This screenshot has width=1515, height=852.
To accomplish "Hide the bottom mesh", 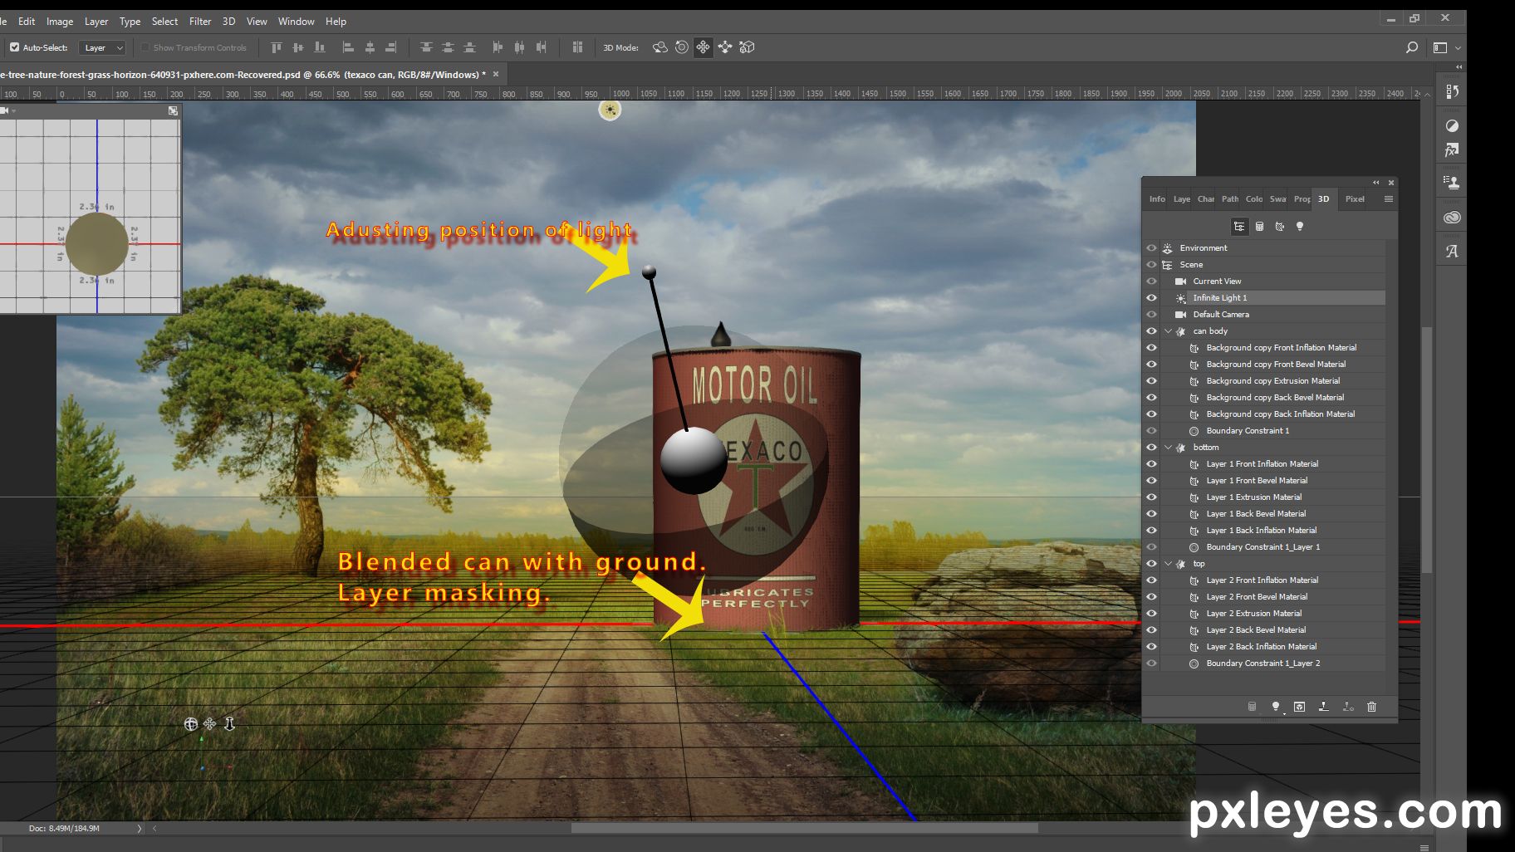I will [x=1151, y=447].
